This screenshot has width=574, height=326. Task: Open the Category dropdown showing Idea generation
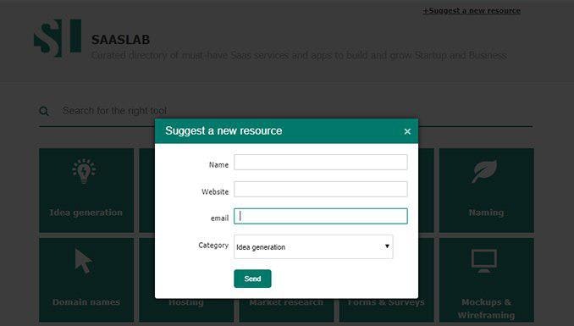click(313, 247)
